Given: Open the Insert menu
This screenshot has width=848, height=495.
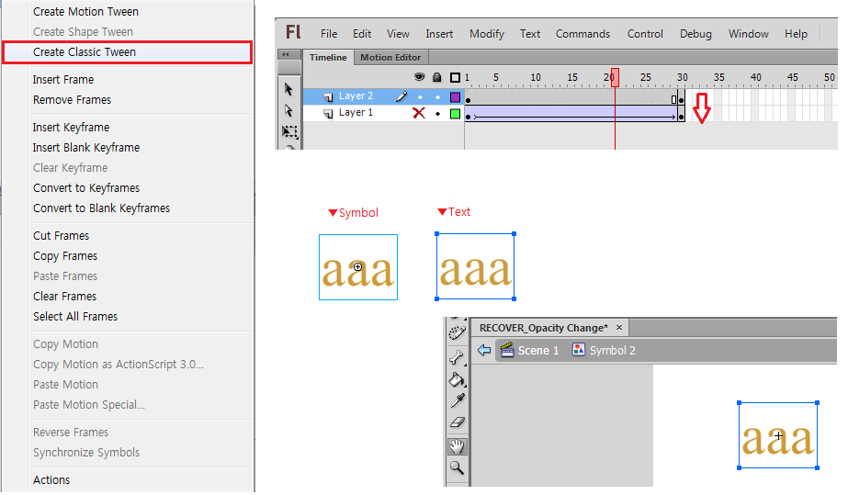Looking at the screenshot, I should 439,33.
